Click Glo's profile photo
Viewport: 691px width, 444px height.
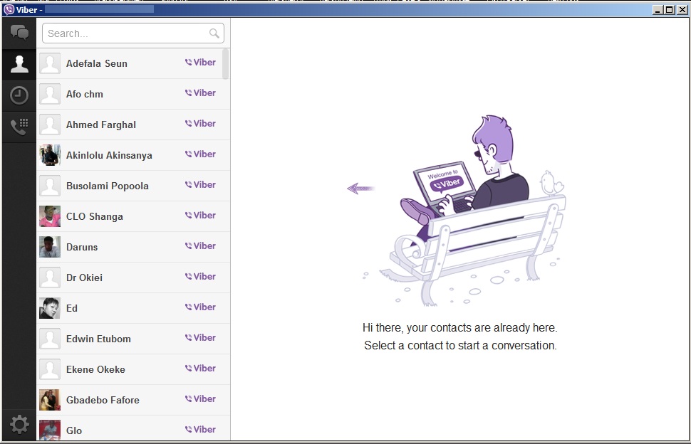[50, 430]
